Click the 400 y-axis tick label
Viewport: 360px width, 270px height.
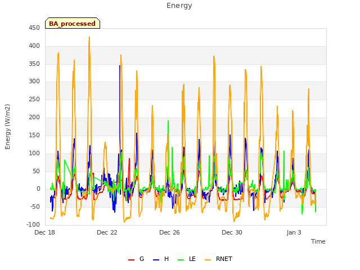(x=34, y=46)
